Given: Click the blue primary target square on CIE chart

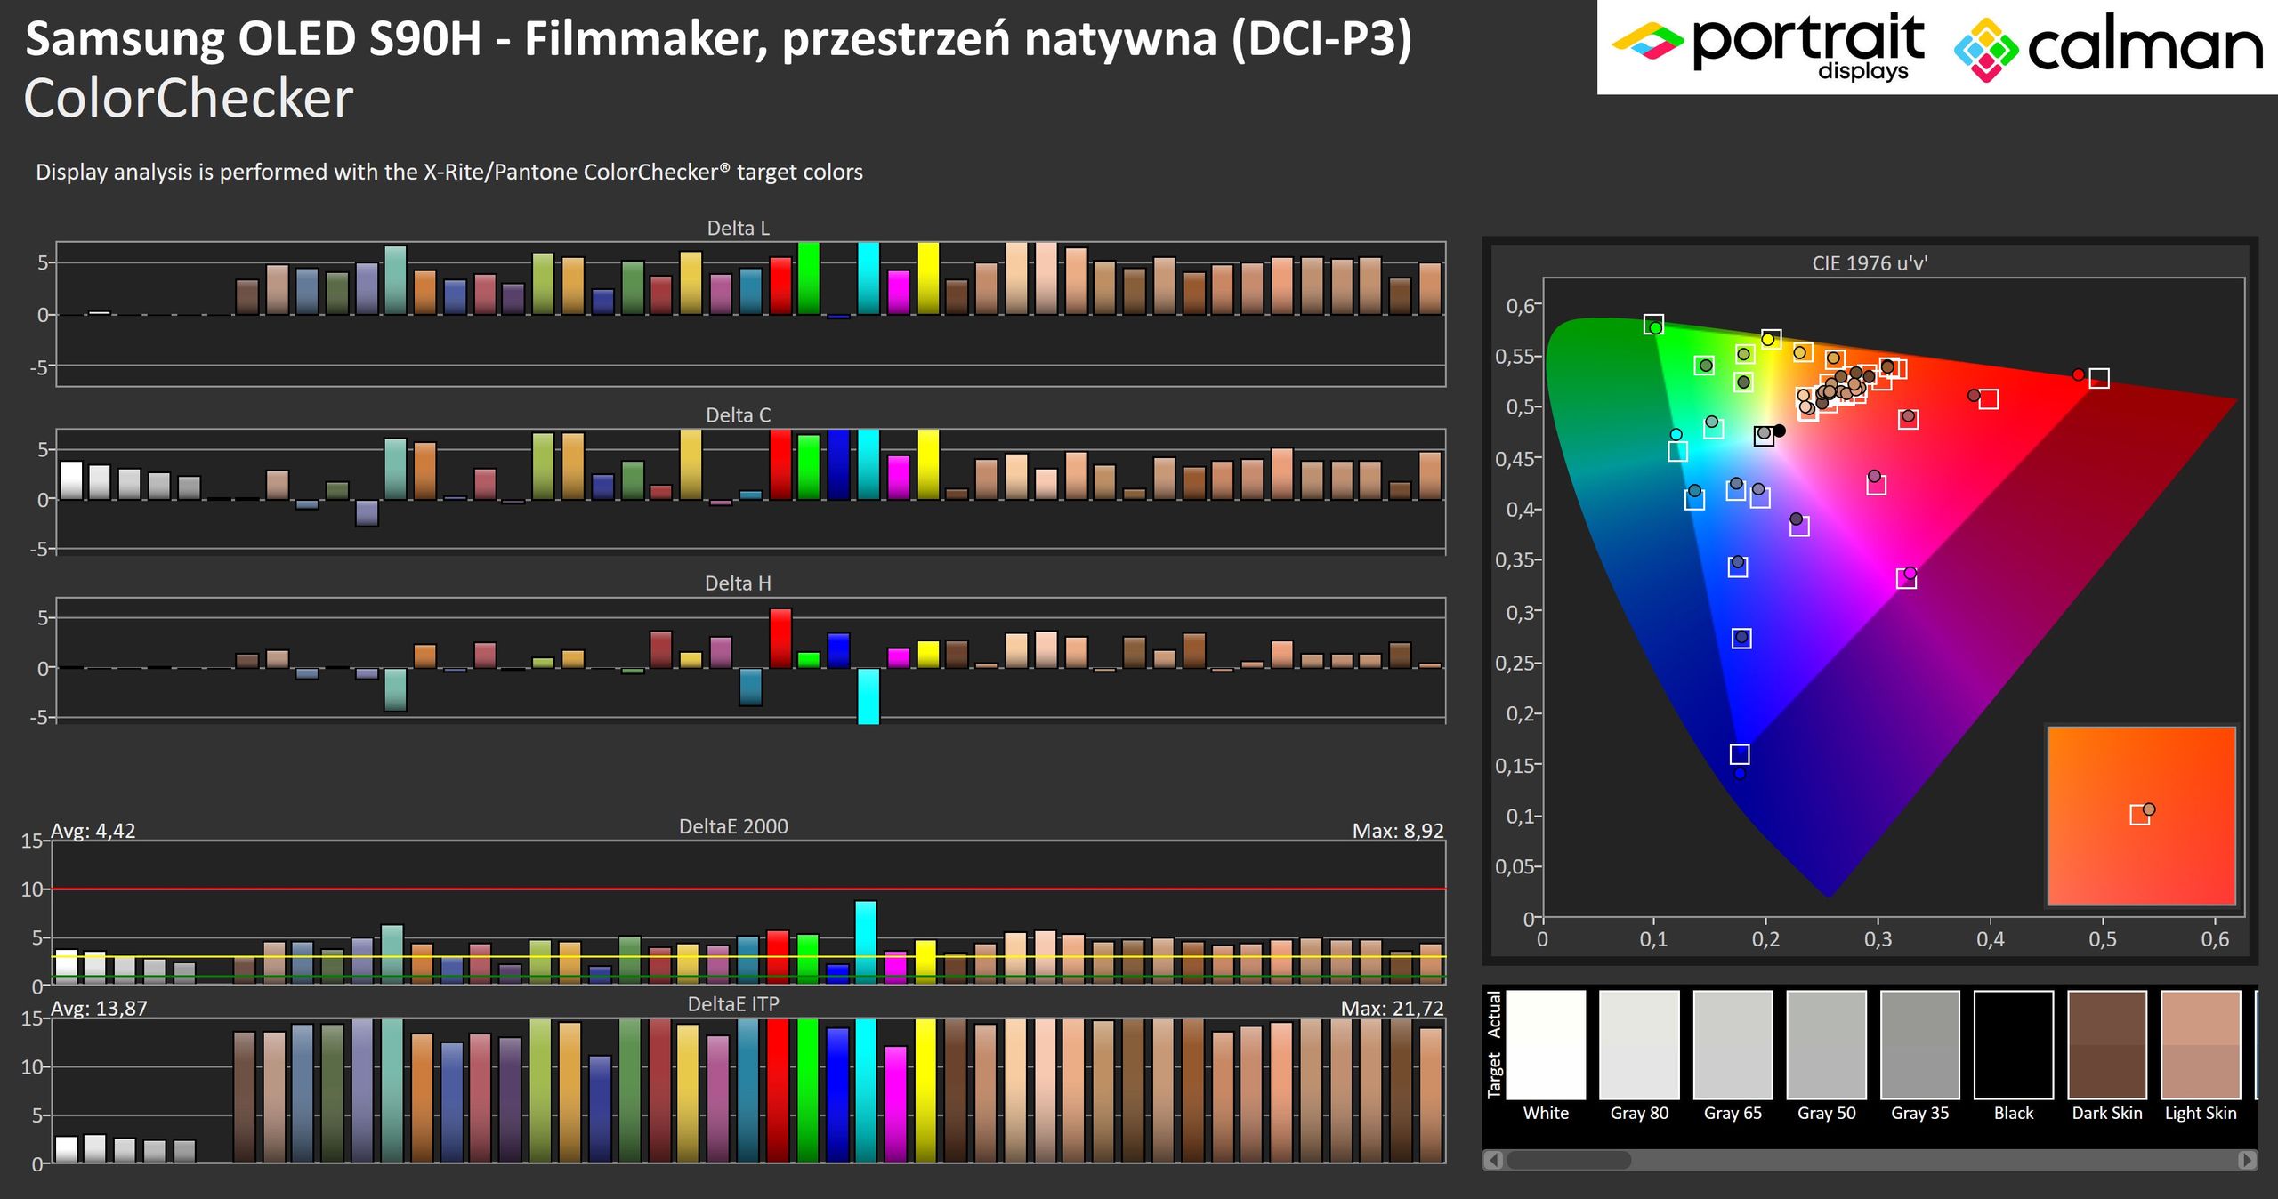Looking at the screenshot, I should (1740, 754).
